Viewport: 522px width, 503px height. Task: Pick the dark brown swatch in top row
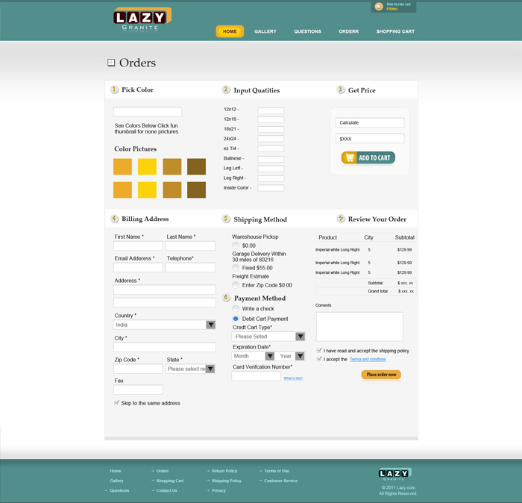point(196,166)
